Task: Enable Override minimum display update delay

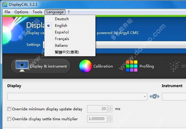Action: [x=9, y=109]
